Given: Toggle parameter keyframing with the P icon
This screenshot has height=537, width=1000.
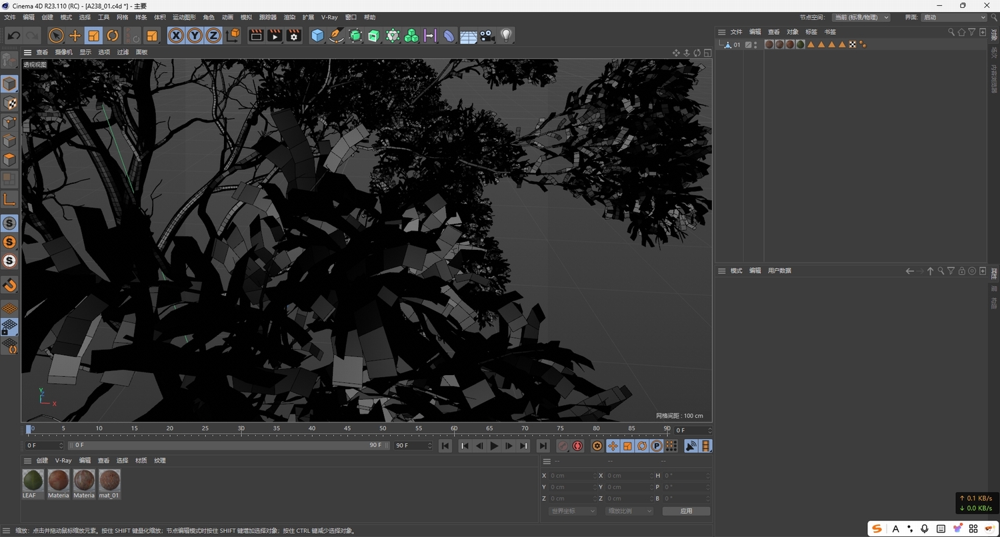Looking at the screenshot, I should 656,446.
